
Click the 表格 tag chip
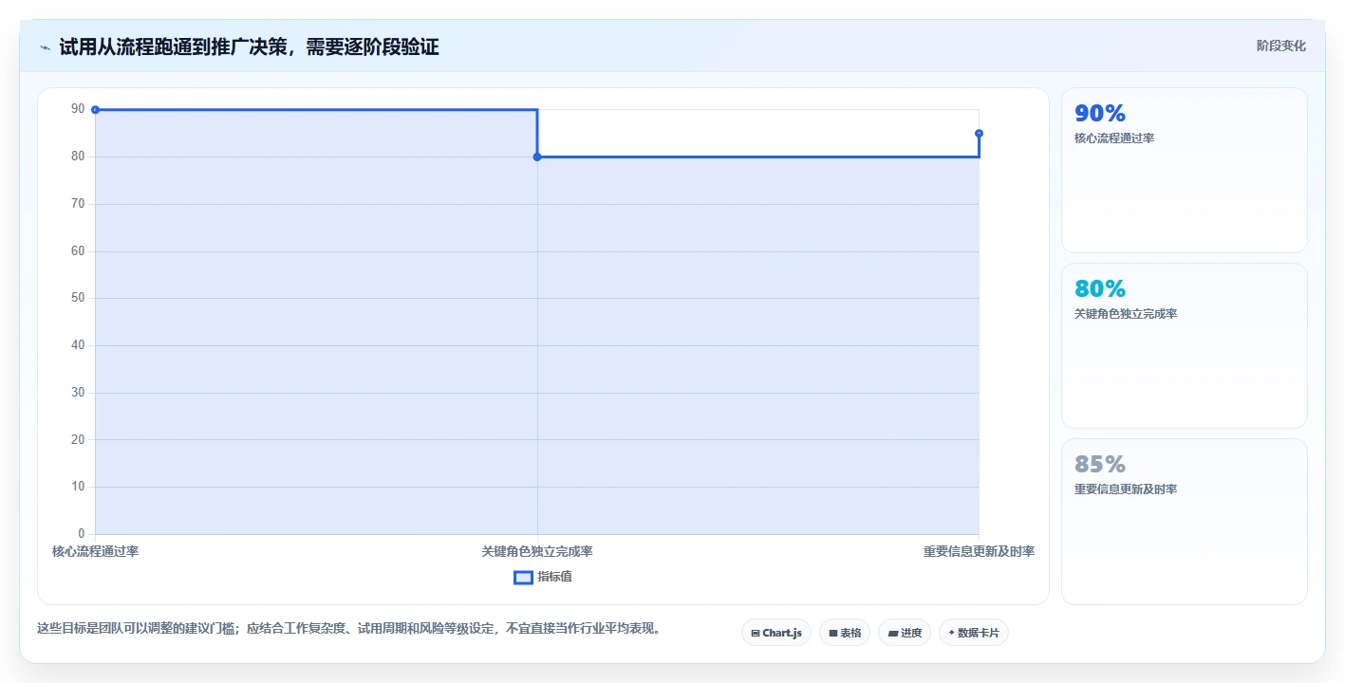[x=845, y=633]
